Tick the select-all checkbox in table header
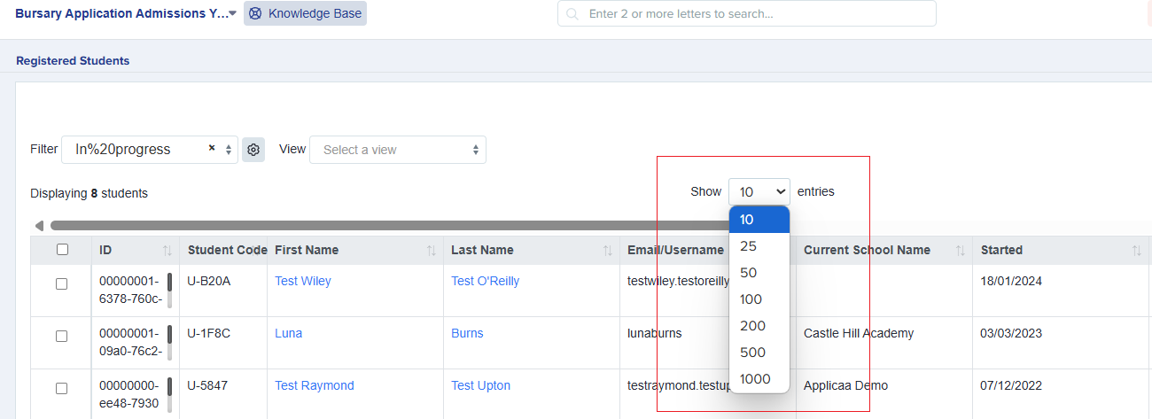 (x=62, y=250)
